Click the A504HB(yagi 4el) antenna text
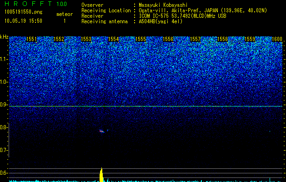Viewport: 286px width, 182px height. pyautogui.click(x=161, y=21)
